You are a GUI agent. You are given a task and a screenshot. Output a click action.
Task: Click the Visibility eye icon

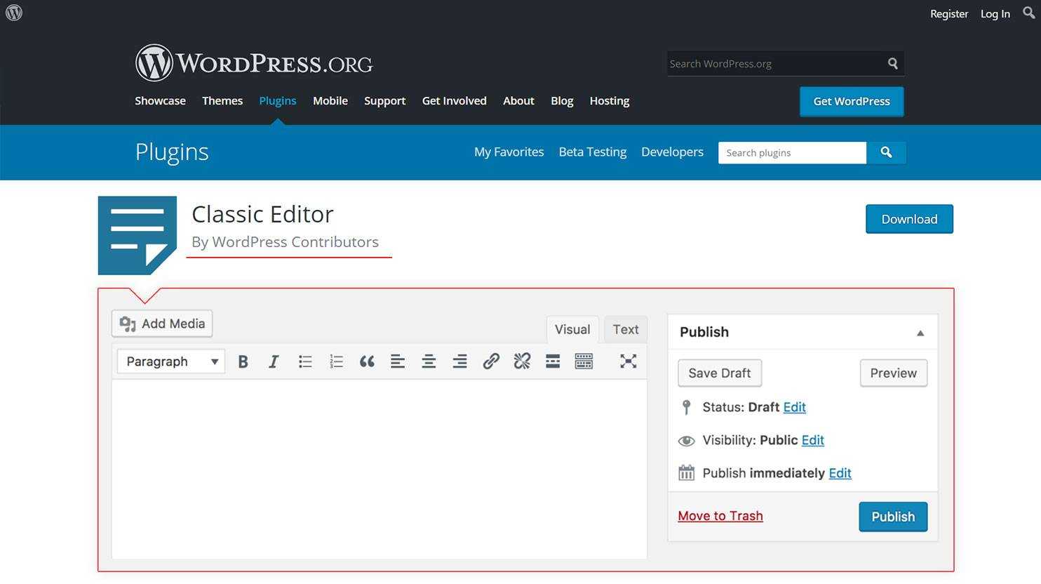[686, 441]
